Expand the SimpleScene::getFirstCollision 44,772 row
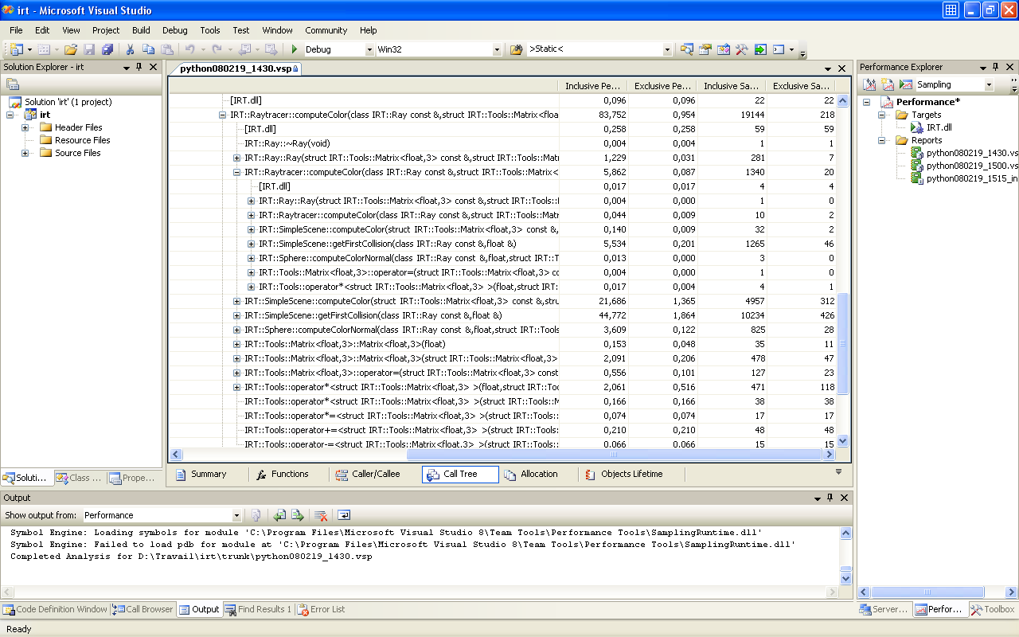The height and width of the screenshot is (637, 1019). coord(236,315)
